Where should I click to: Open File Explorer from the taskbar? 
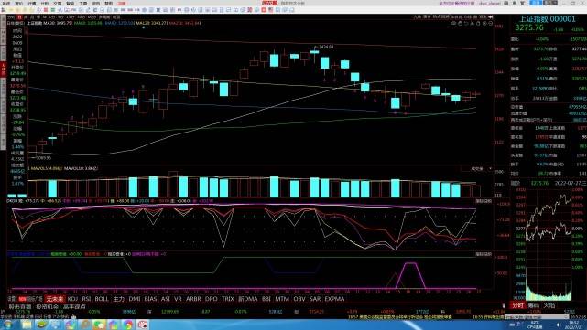click(27, 325)
